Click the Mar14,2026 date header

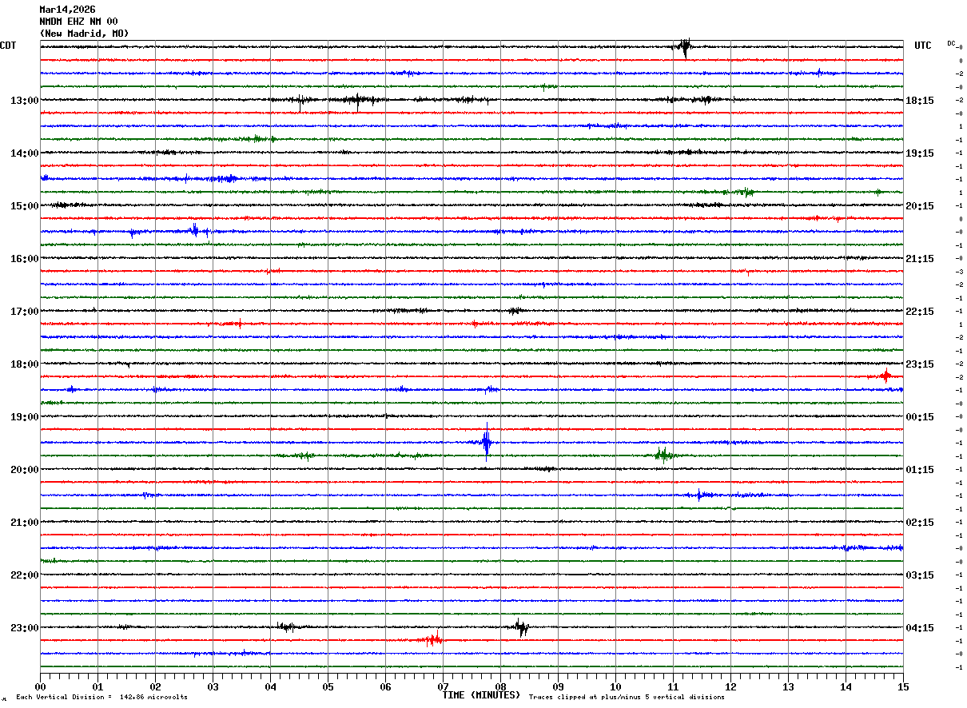(x=67, y=10)
